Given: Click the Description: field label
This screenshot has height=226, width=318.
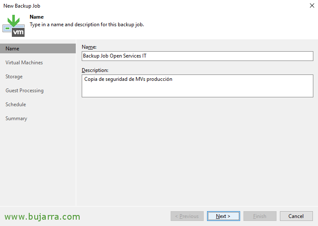Looking at the screenshot, I should 95,70.
